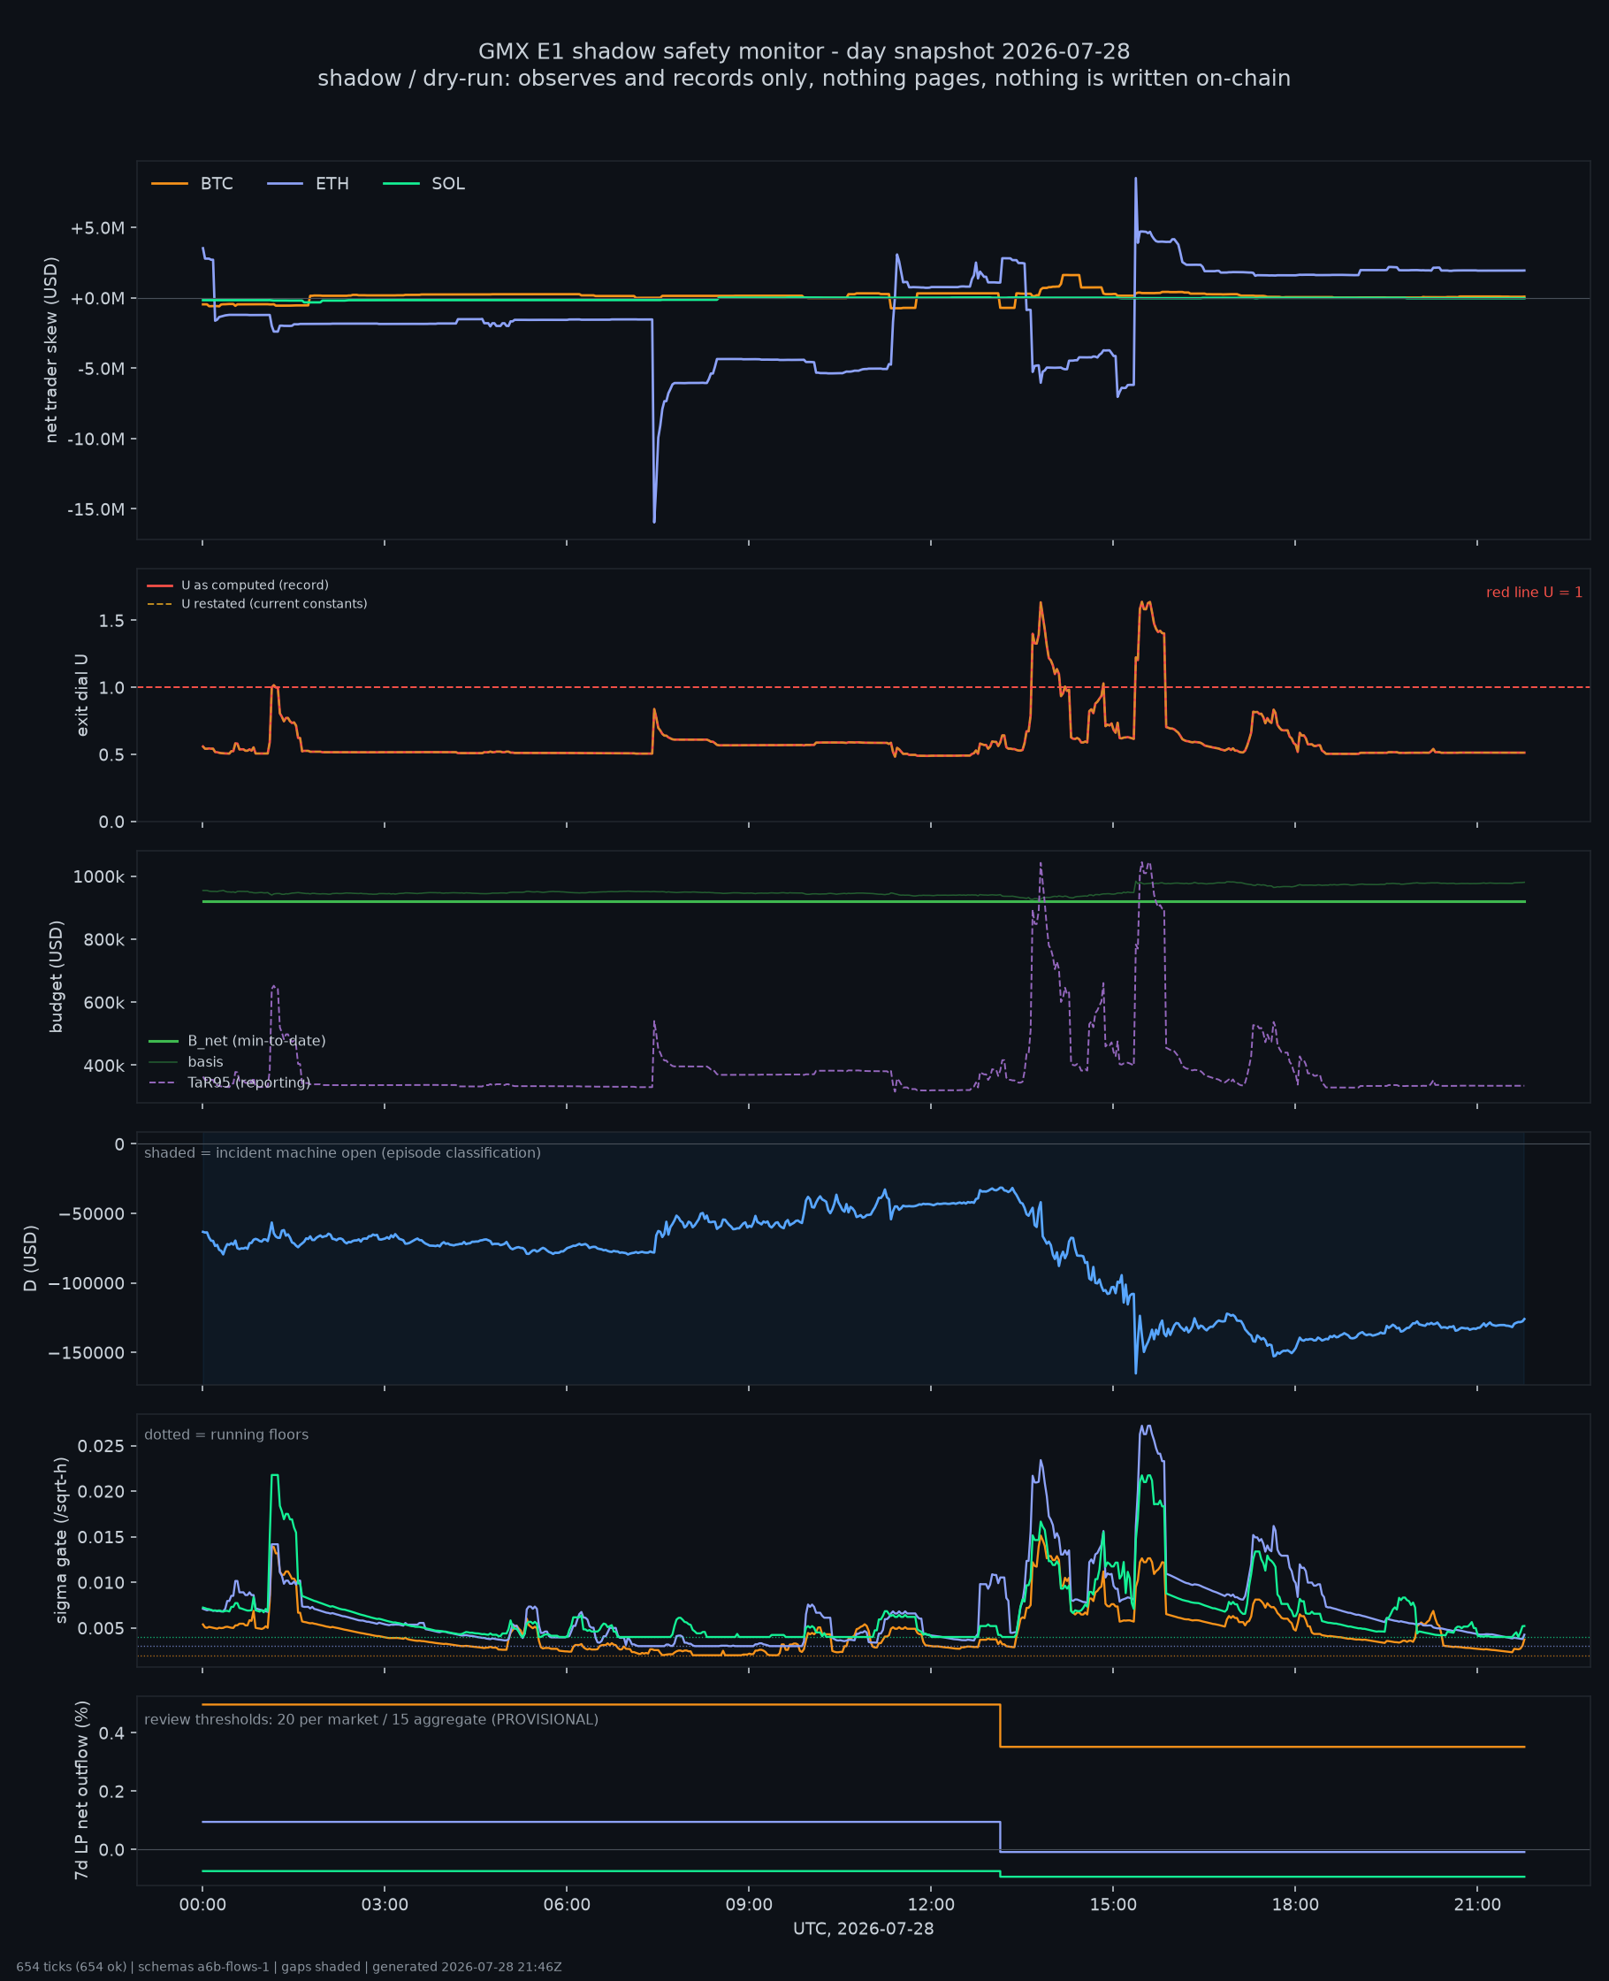Click the -10.0M skew tick label
The width and height of the screenshot is (1609, 1981).
95,439
